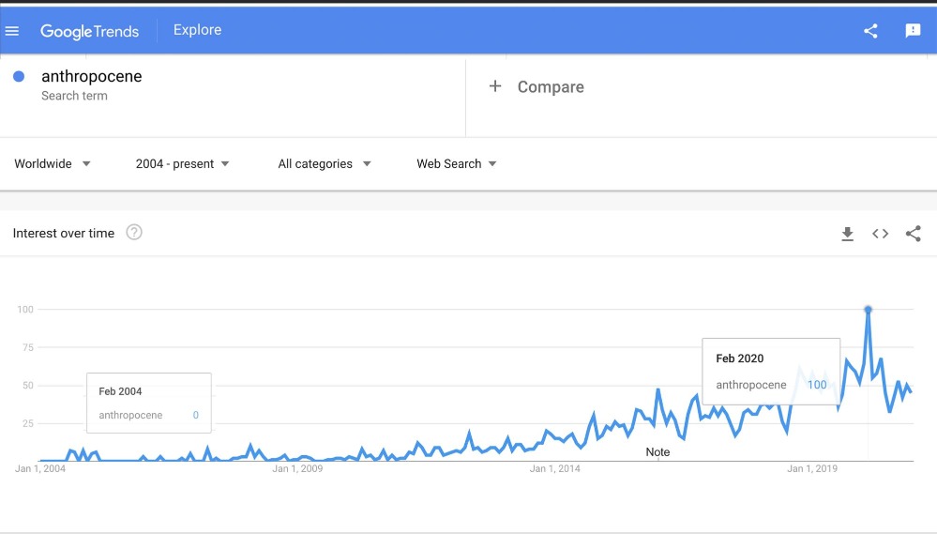Click the plus icon next to Compare
Viewport: 937px width, 534px height.
point(495,86)
